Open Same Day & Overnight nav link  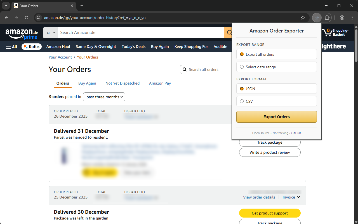pyautogui.click(x=96, y=47)
